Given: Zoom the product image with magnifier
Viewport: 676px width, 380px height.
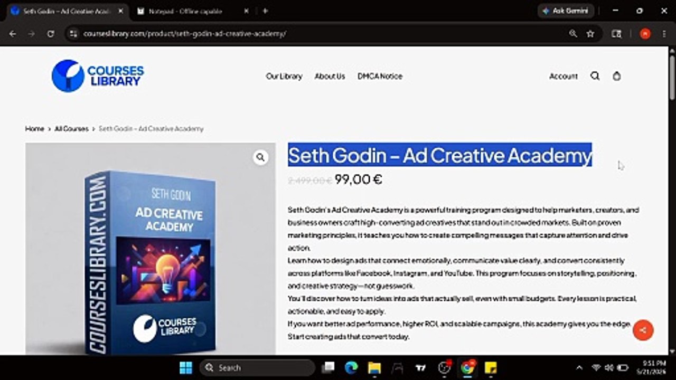Looking at the screenshot, I should [260, 157].
